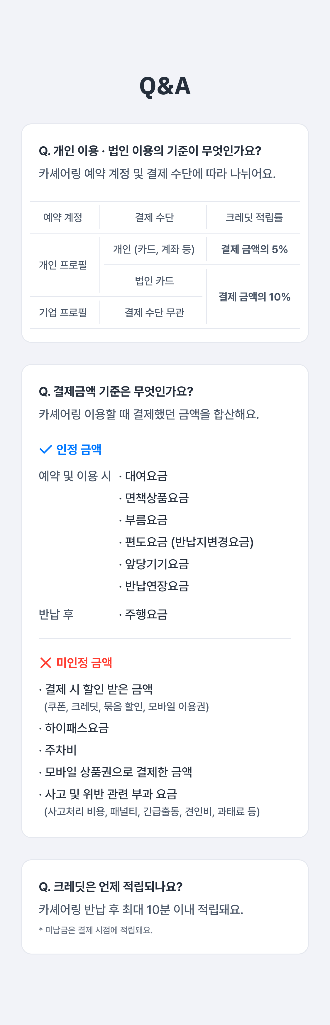Click the 하이패스요금 excluded item

pos(76,728)
